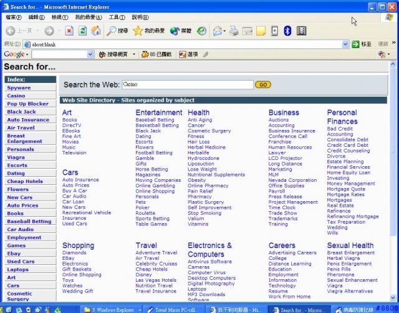Image resolution: width=399 pixels, height=313 pixels.
Task: Click Google toolbar search web button
Action: 113,54
